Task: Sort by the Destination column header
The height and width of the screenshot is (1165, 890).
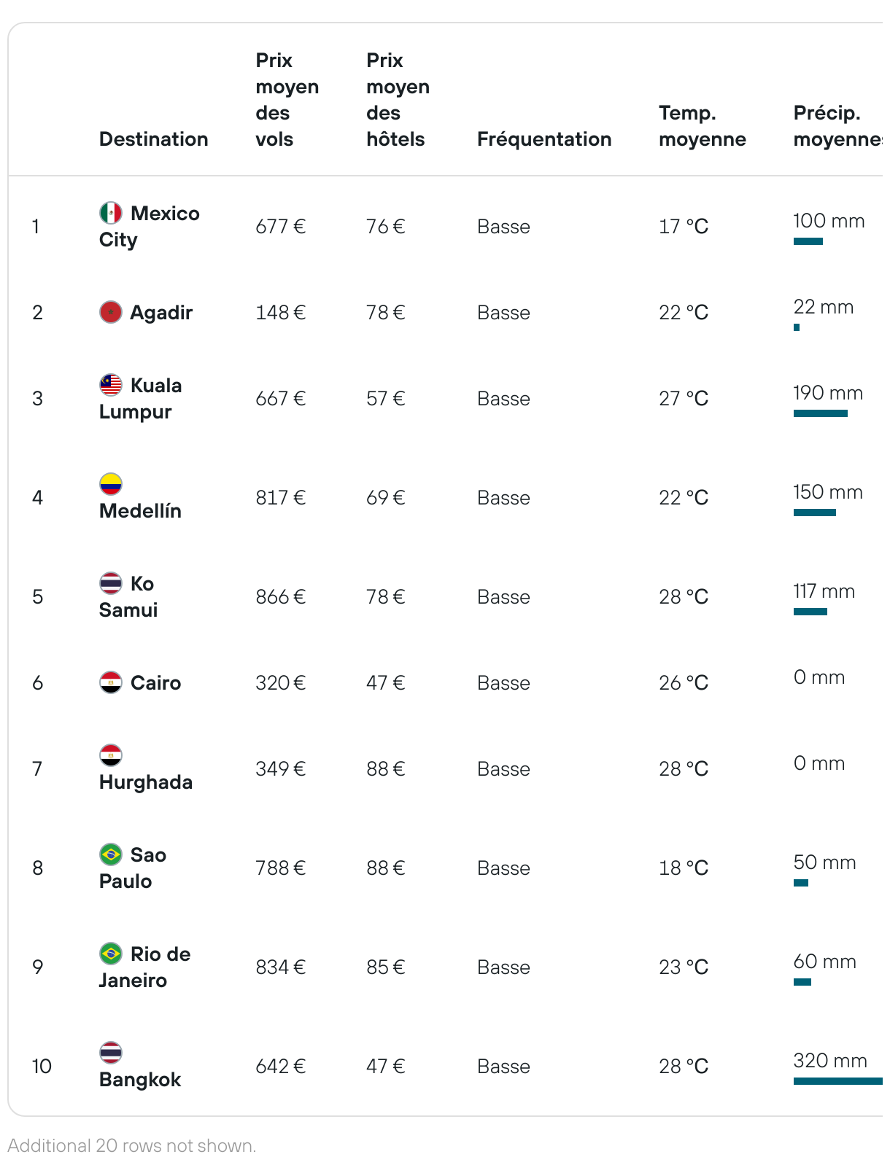Action: 154,139
